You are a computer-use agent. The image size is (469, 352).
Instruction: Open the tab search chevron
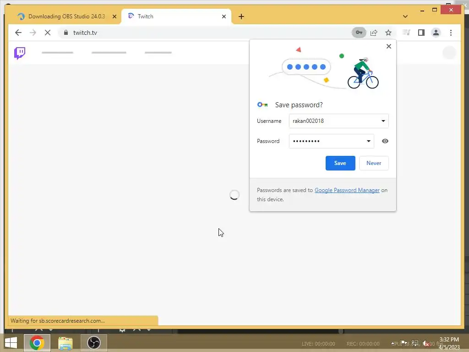pos(405,16)
